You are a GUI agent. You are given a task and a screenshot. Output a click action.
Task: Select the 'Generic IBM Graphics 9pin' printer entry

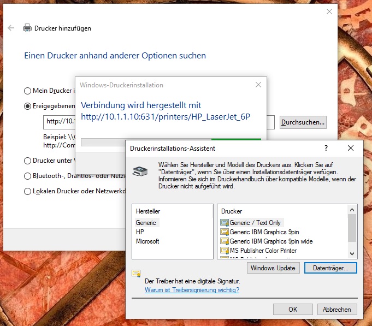264,232
